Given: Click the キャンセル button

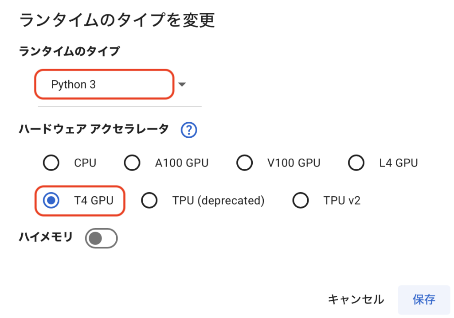Looking at the screenshot, I should [356, 299].
